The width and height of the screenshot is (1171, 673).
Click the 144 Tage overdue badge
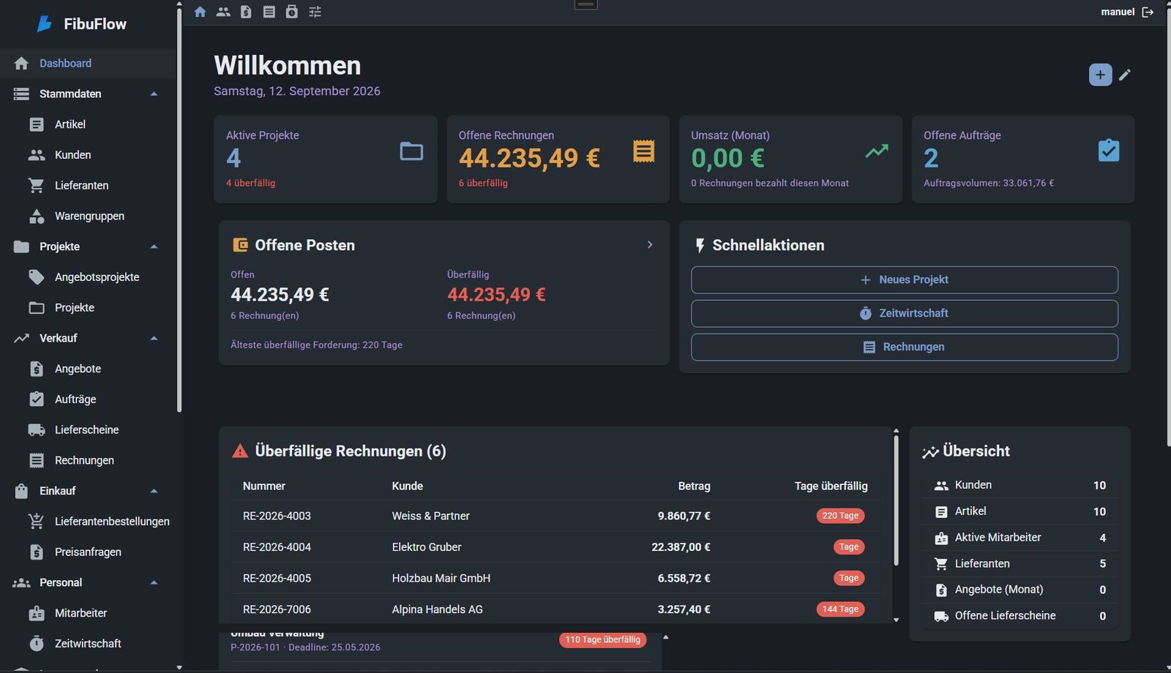(x=840, y=609)
